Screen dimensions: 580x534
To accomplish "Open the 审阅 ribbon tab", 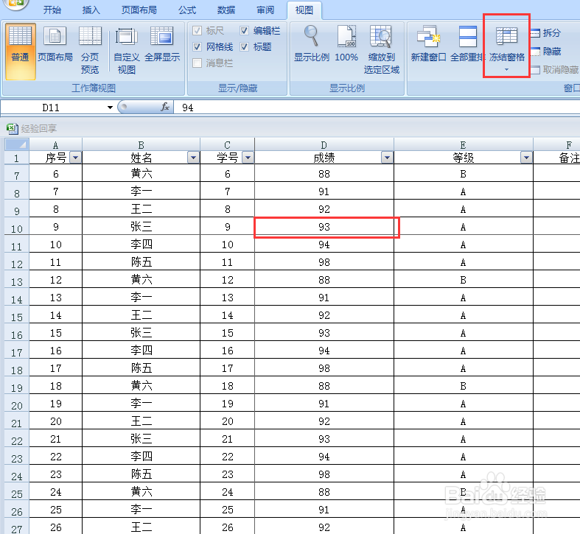I will click(265, 10).
